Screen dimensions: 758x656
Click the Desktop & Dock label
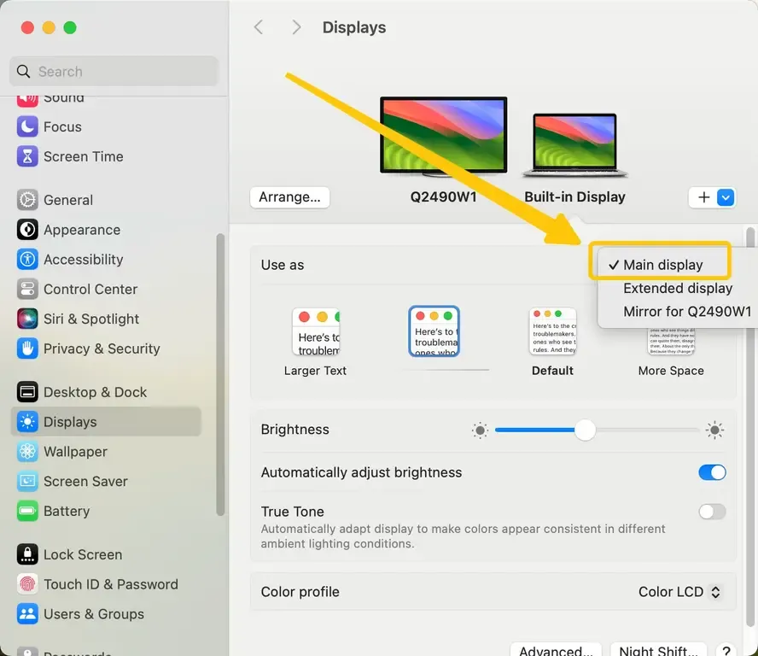(96, 392)
